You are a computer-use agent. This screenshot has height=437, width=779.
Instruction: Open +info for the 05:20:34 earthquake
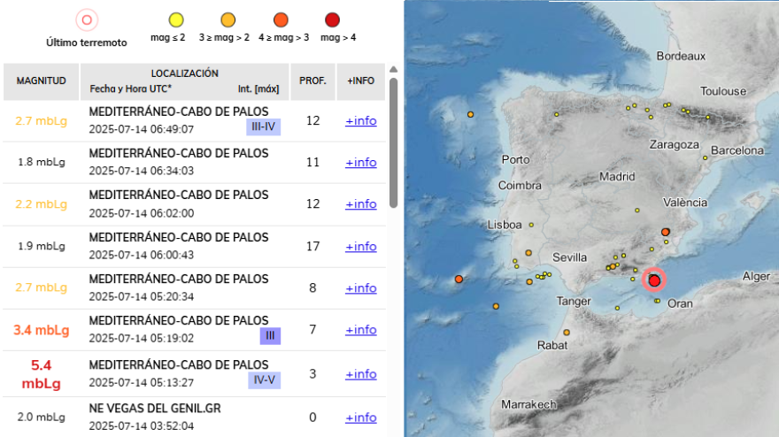[x=360, y=288]
